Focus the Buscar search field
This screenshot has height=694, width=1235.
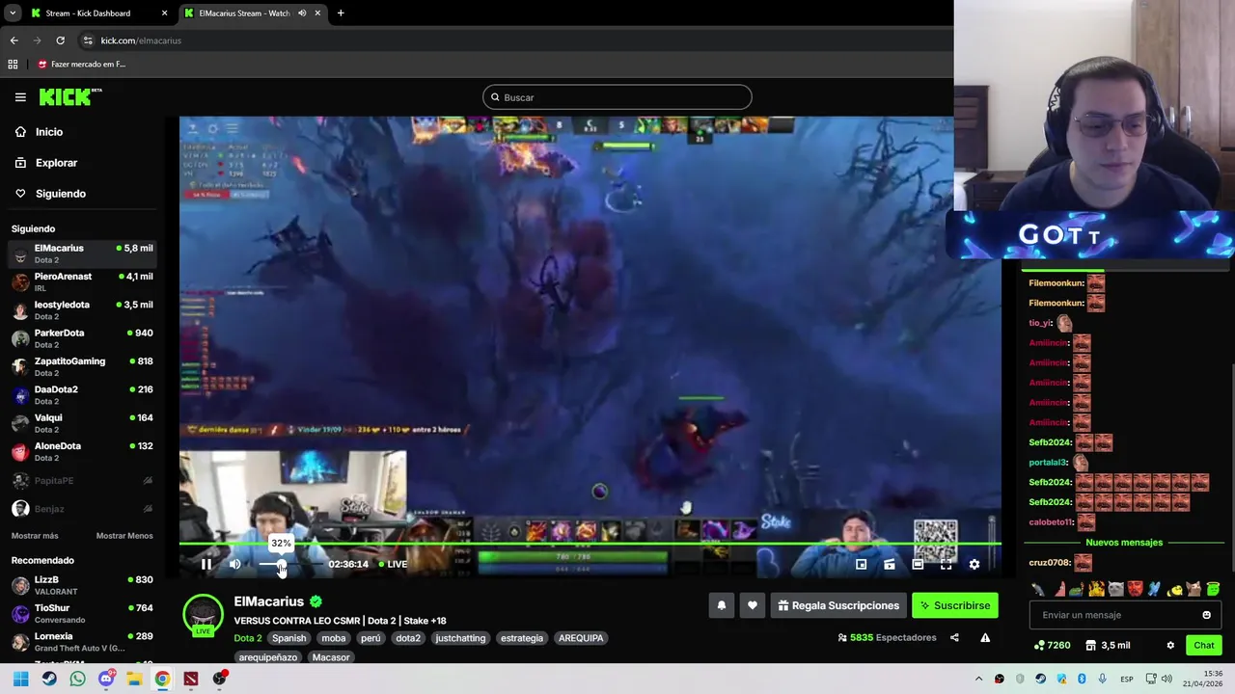(x=617, y=97)
